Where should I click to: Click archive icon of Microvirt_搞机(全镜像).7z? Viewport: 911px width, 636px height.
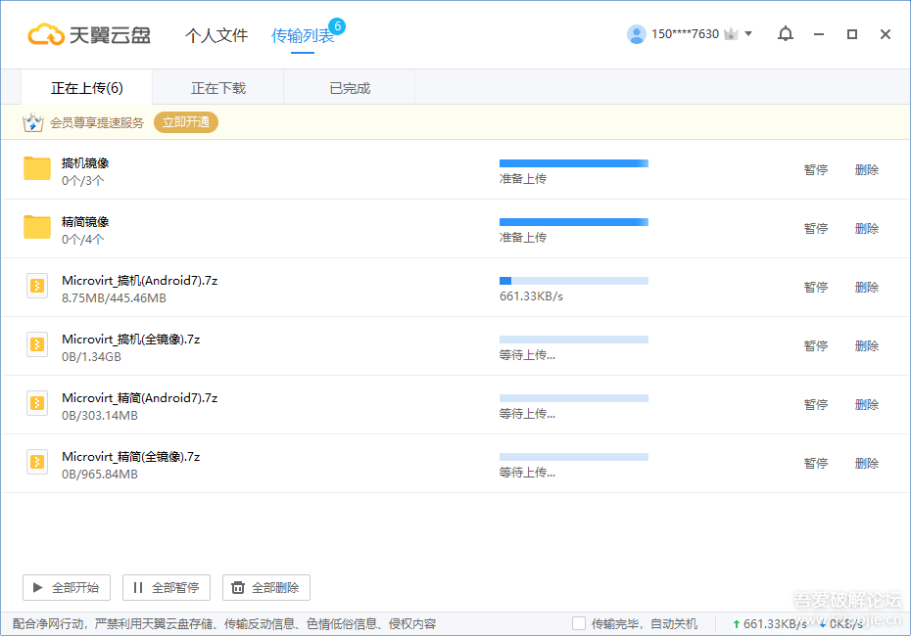click(x=37, y=344)
